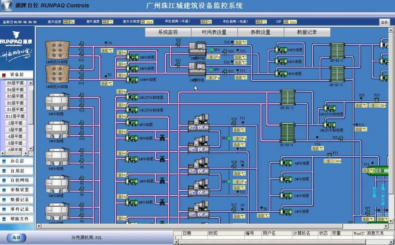Open the 时间表设置 tab

[214, 32]
